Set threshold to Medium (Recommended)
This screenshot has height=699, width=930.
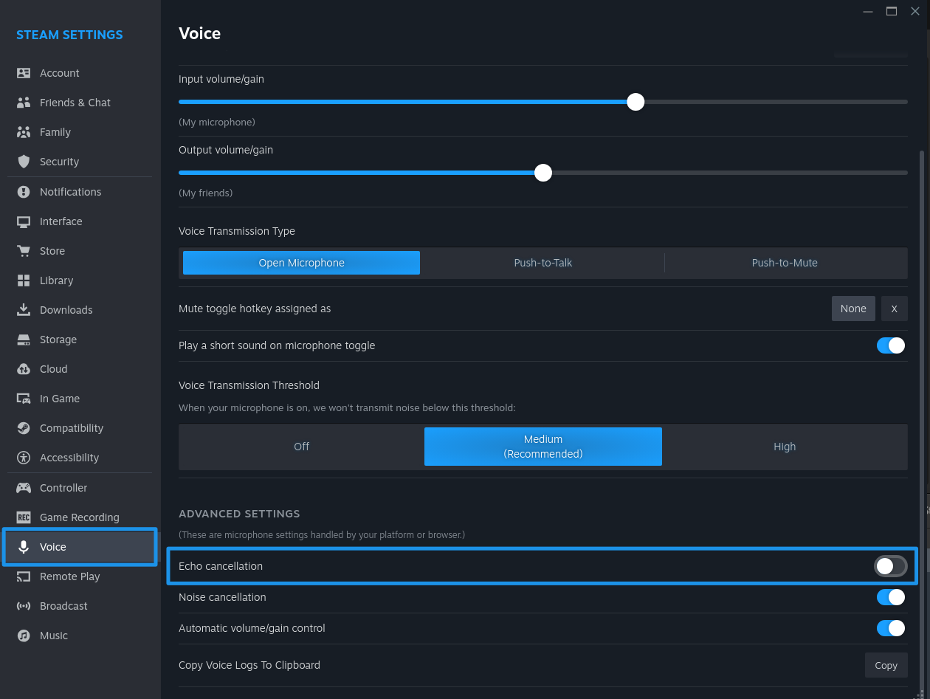coord(543,447)
